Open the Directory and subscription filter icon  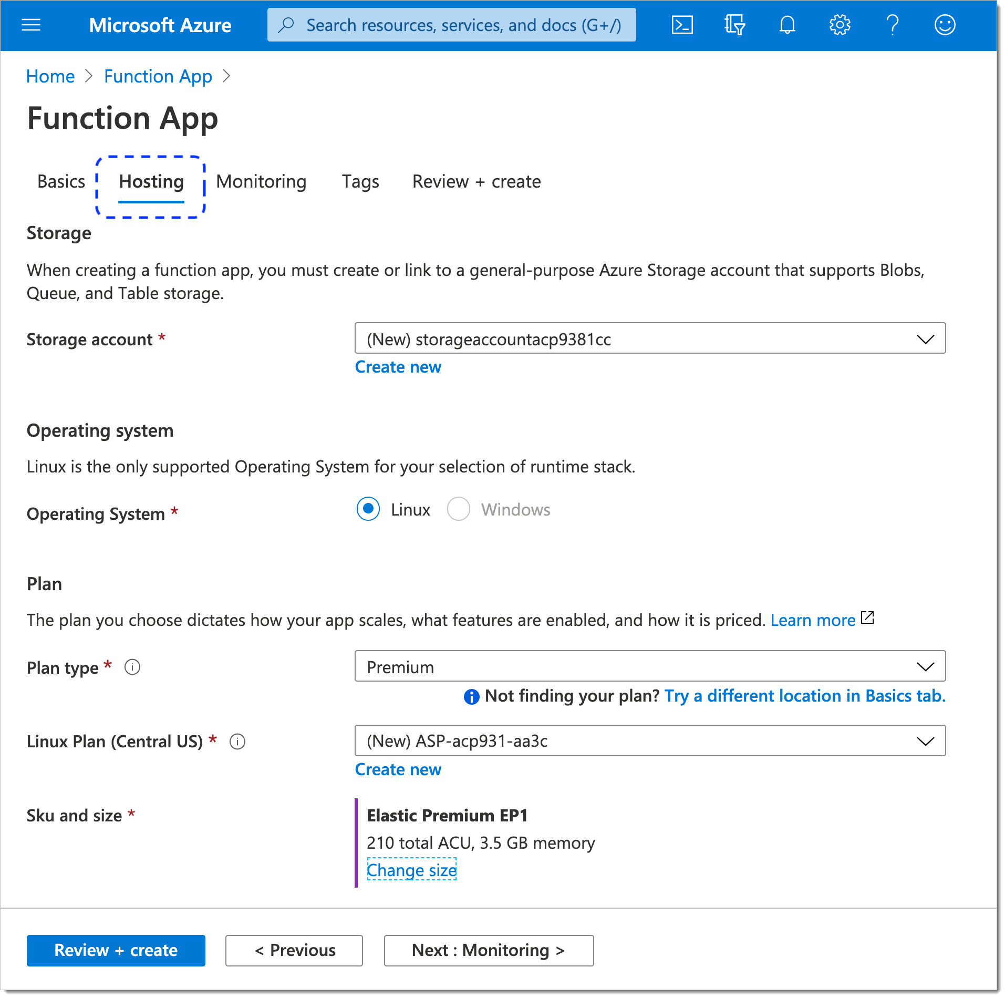734,25
